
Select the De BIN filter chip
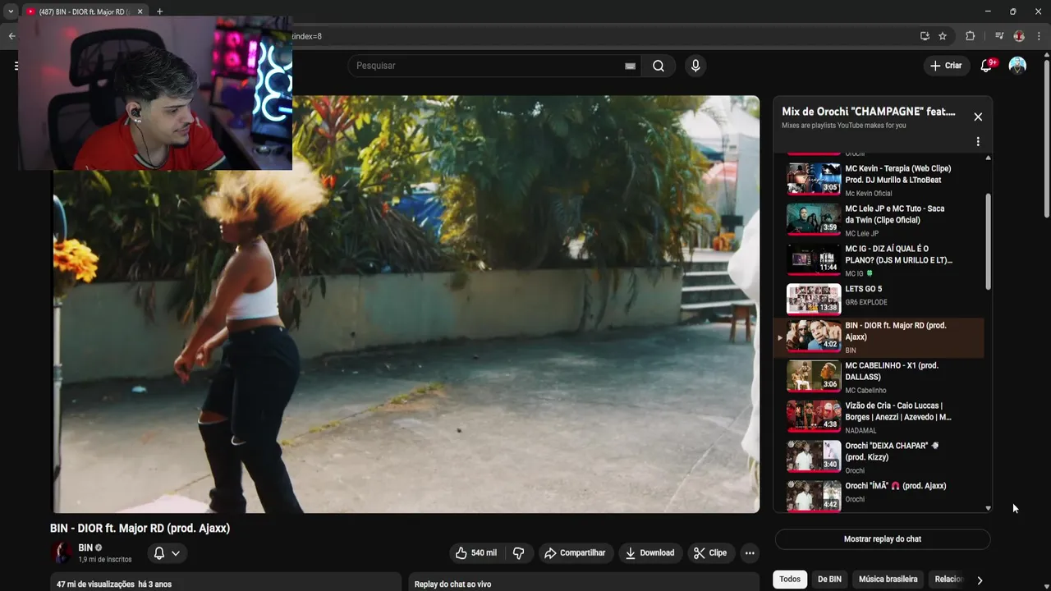(829, 580)
